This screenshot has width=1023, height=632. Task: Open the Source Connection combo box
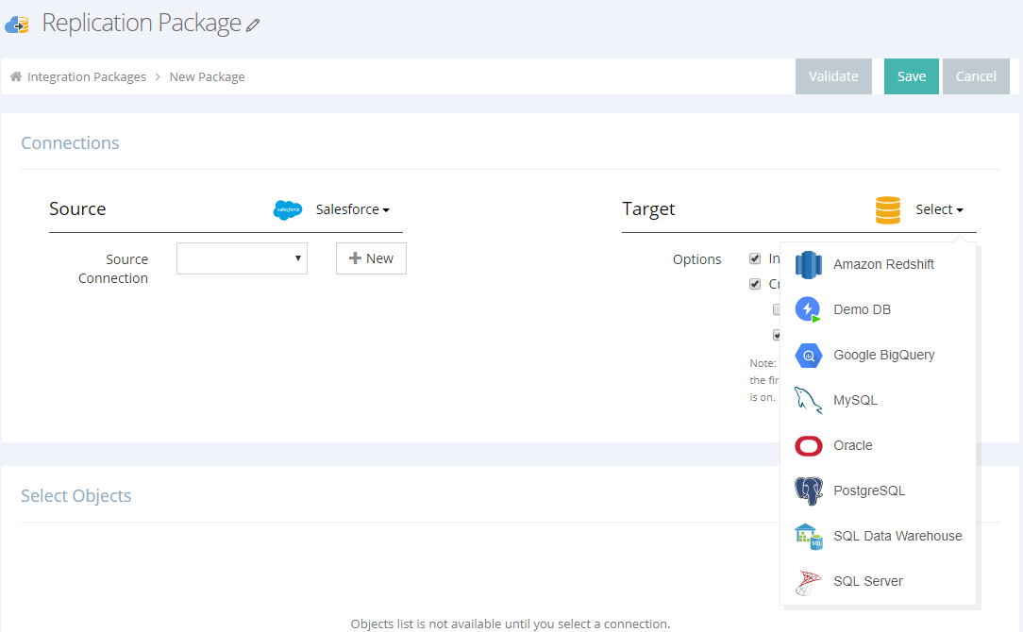[242, 258]
